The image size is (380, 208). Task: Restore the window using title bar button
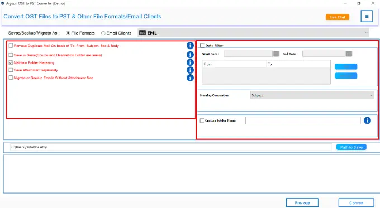click(359, 3)
